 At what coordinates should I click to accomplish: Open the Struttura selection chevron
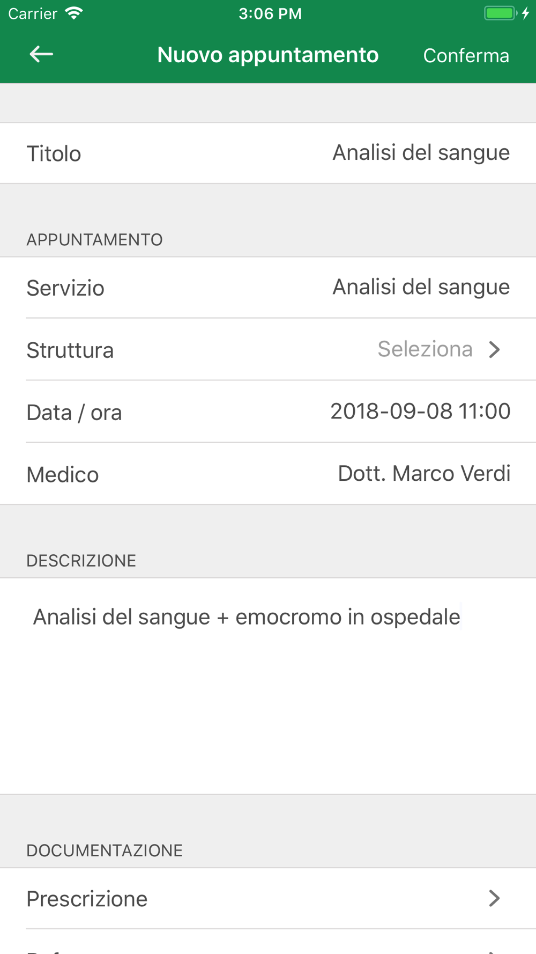(494, 350)
